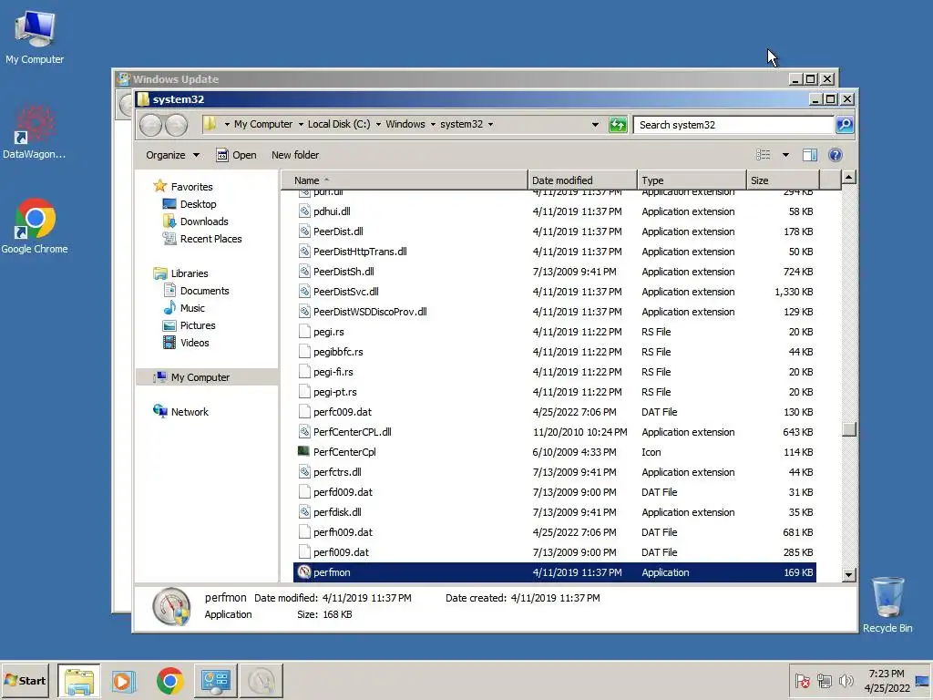Click the scrollbar up arrow

[x=849, y=178]
